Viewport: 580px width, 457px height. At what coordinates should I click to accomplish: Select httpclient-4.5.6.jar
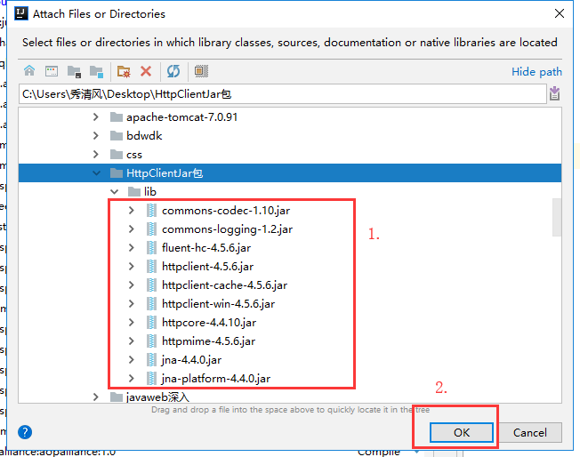point(207,266)
